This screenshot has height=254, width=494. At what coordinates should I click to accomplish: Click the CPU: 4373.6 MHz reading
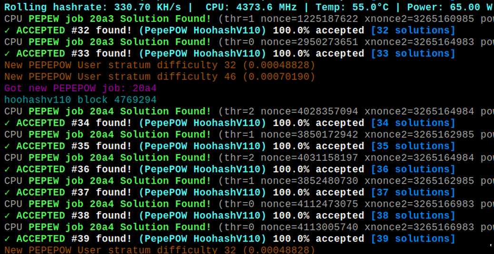coord(254,7)
